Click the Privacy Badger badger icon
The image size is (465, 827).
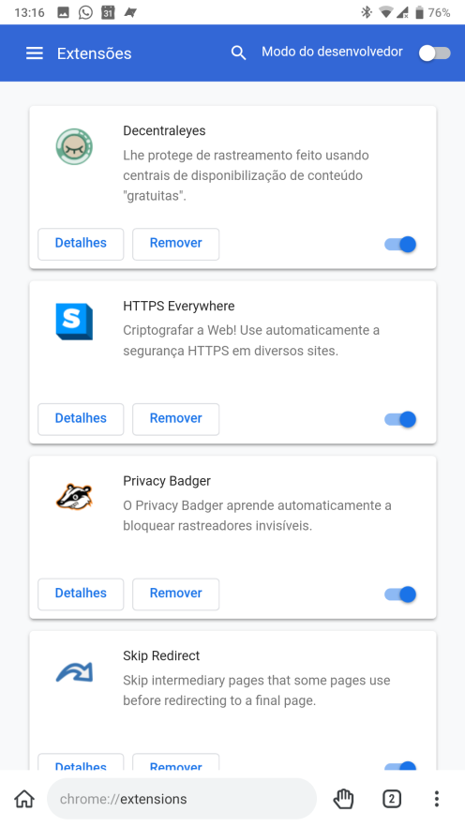(x=74, y=496)
